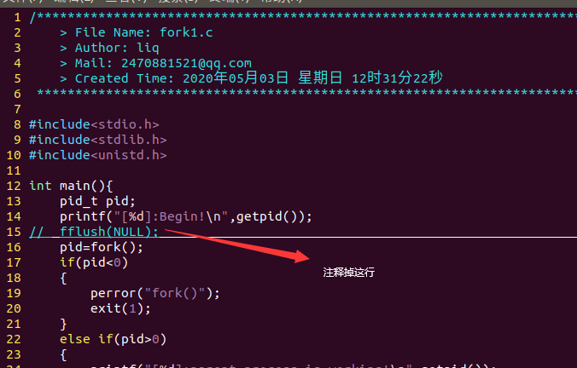Viewport: 577px width, 368px height.
Task: Click the int main(){ declaration
Action: click(71, 186)
